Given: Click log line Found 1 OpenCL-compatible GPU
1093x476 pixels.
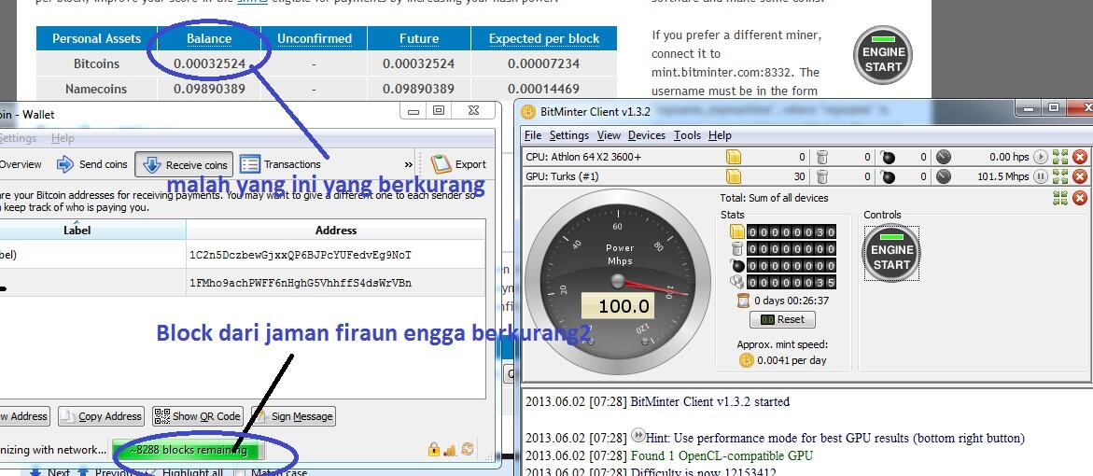Looking at the screenshot, I should (x=722, y=455).
